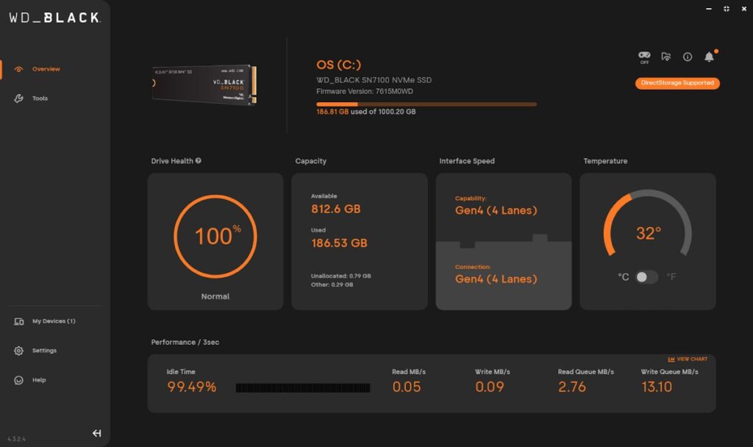
Task: Open the Settings gear icon
Action: click(18, 351)
